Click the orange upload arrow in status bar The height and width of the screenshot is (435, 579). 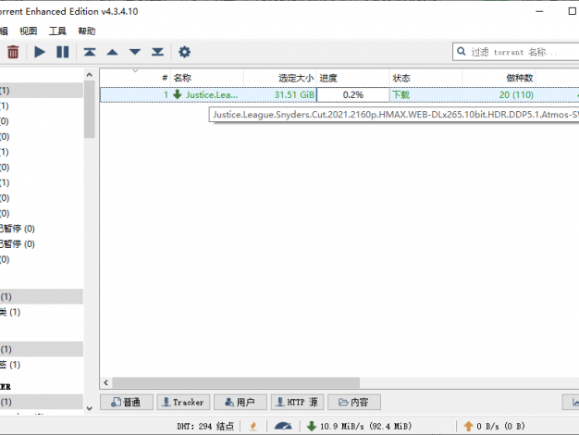(x=468, y=426)
